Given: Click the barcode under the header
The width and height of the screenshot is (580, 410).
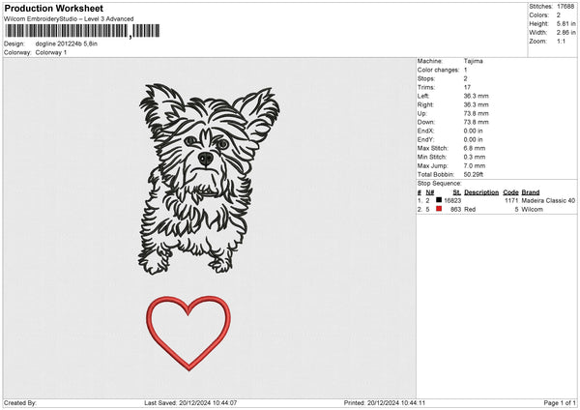Looking at the screenshot, I should (x=82, y=31).
